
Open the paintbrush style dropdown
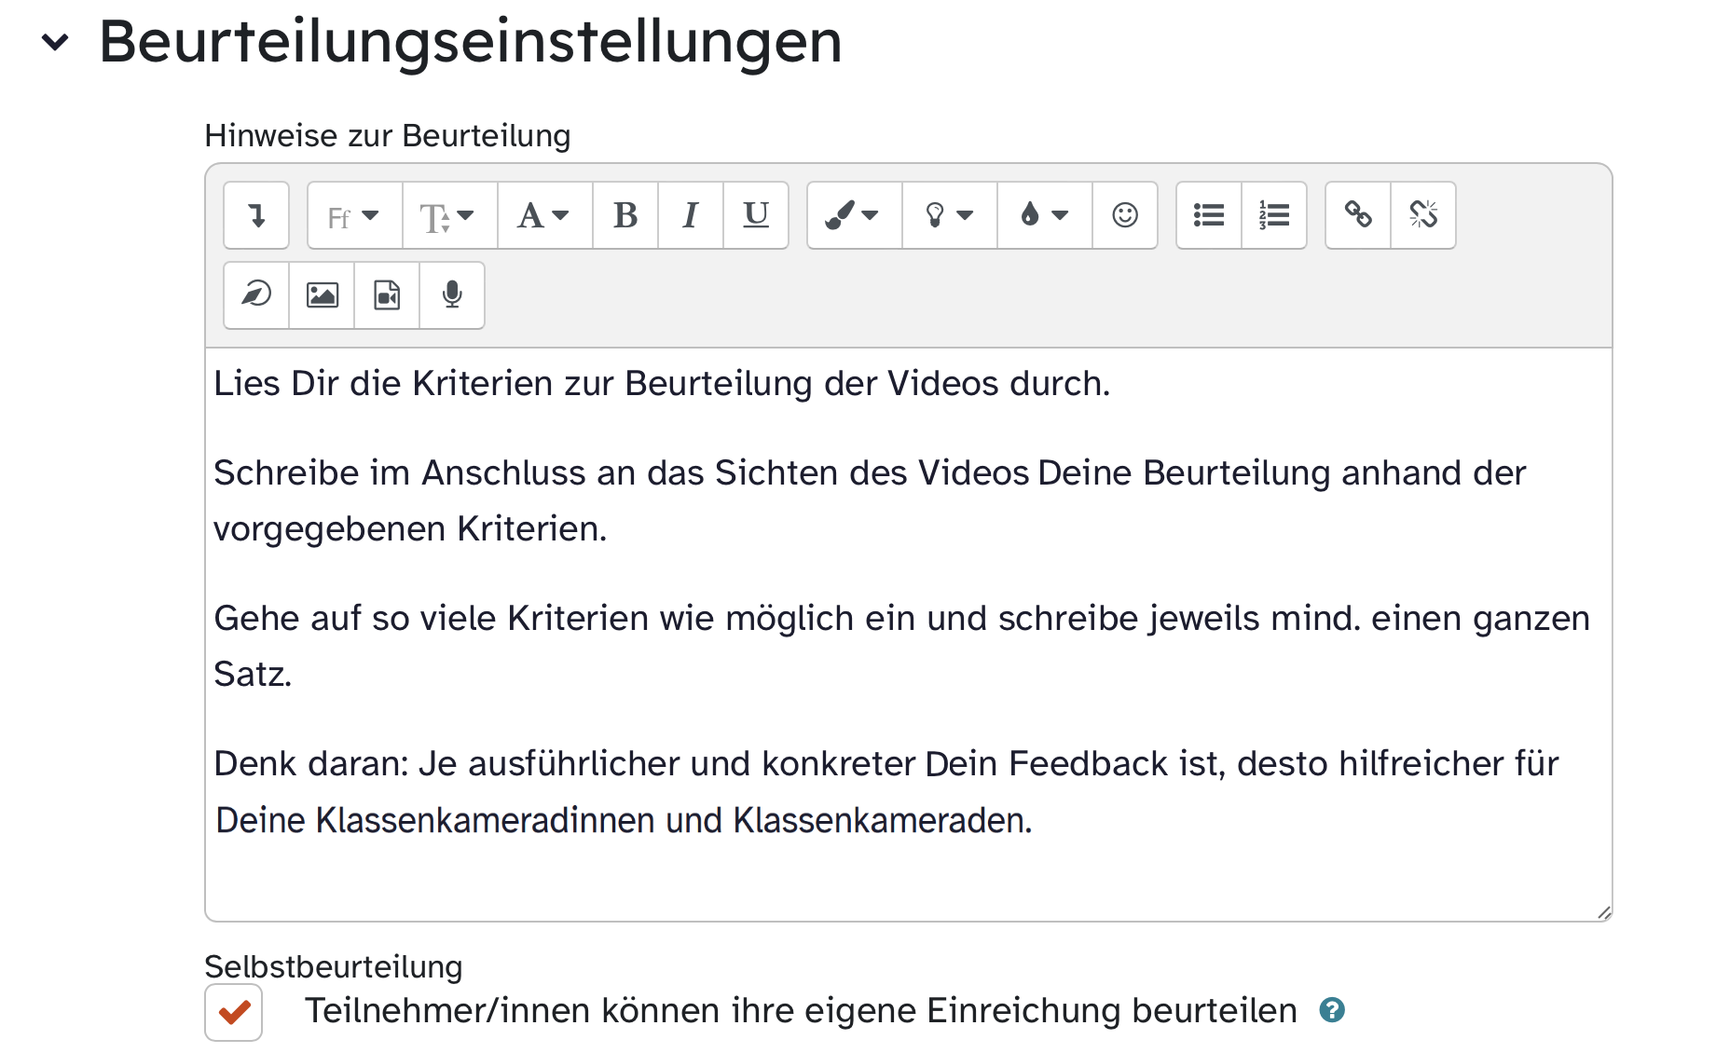click(x=854, y=215)
